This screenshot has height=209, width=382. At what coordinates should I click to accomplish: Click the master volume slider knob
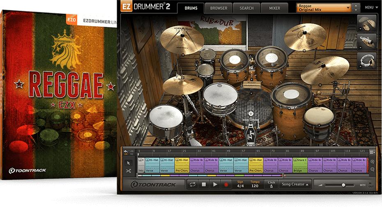pos(343,185)
